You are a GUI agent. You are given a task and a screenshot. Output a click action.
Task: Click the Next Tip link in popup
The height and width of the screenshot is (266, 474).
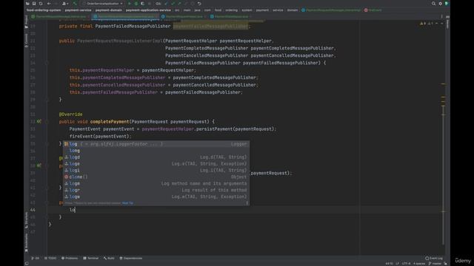click(127, 203)
